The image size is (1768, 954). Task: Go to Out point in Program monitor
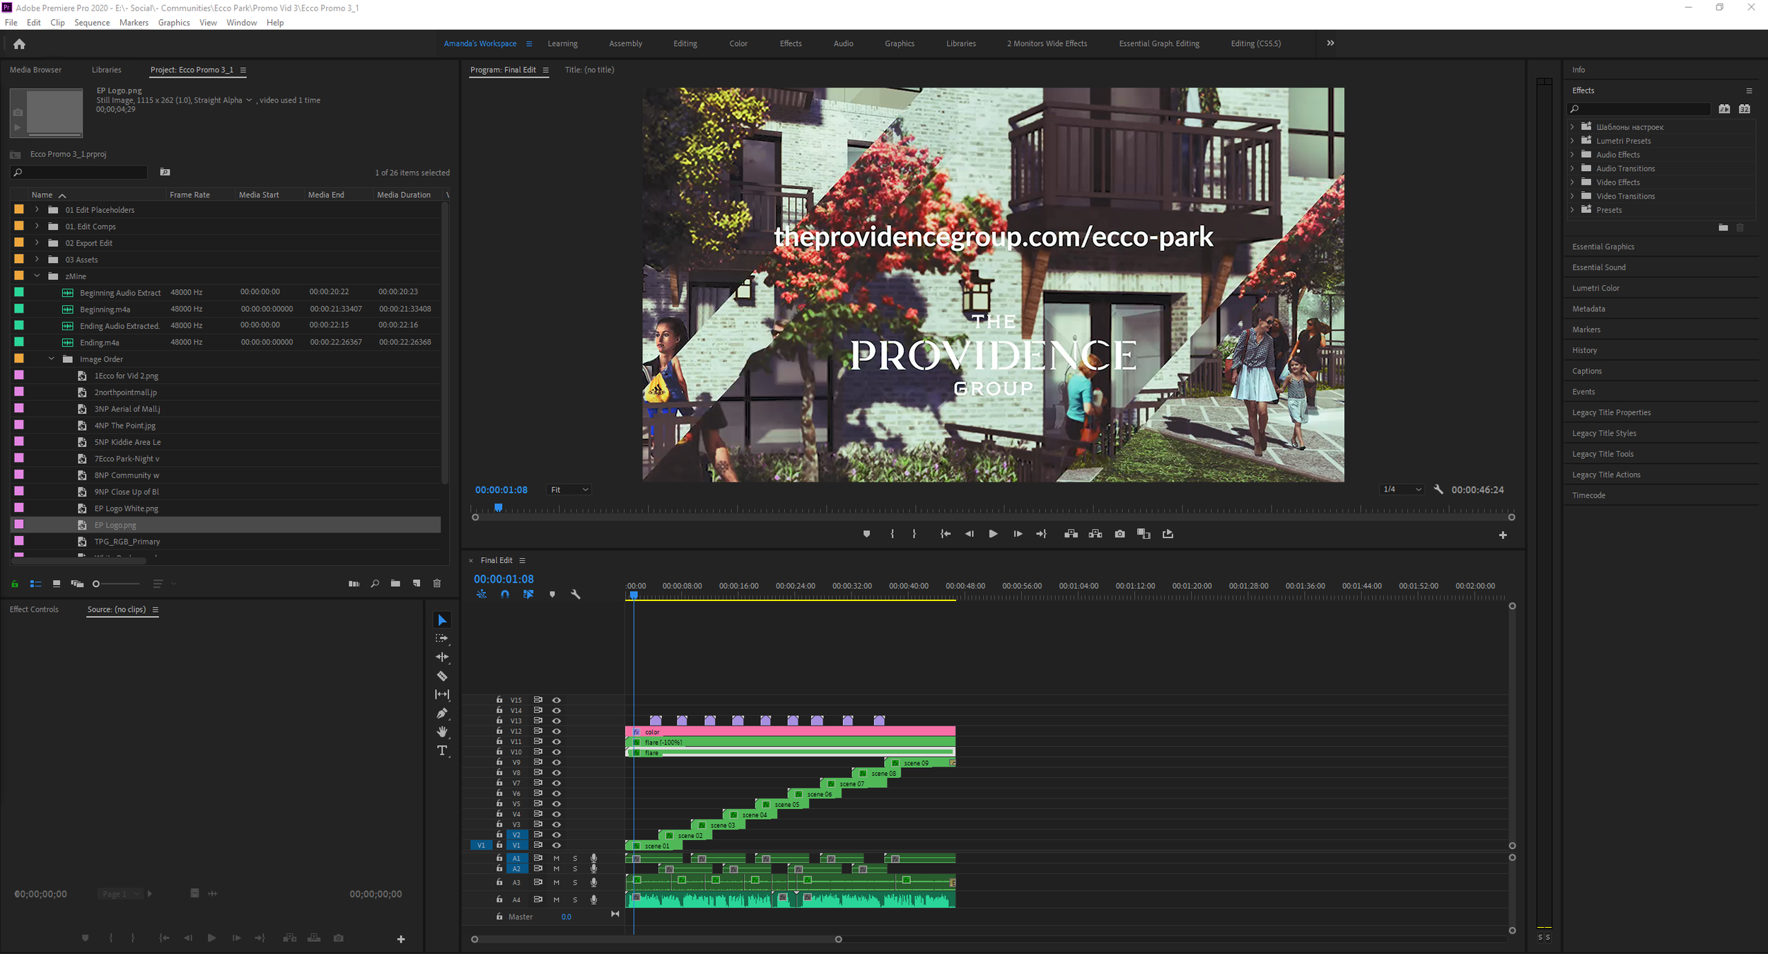pyautogui.click(x=1041, y=534)
